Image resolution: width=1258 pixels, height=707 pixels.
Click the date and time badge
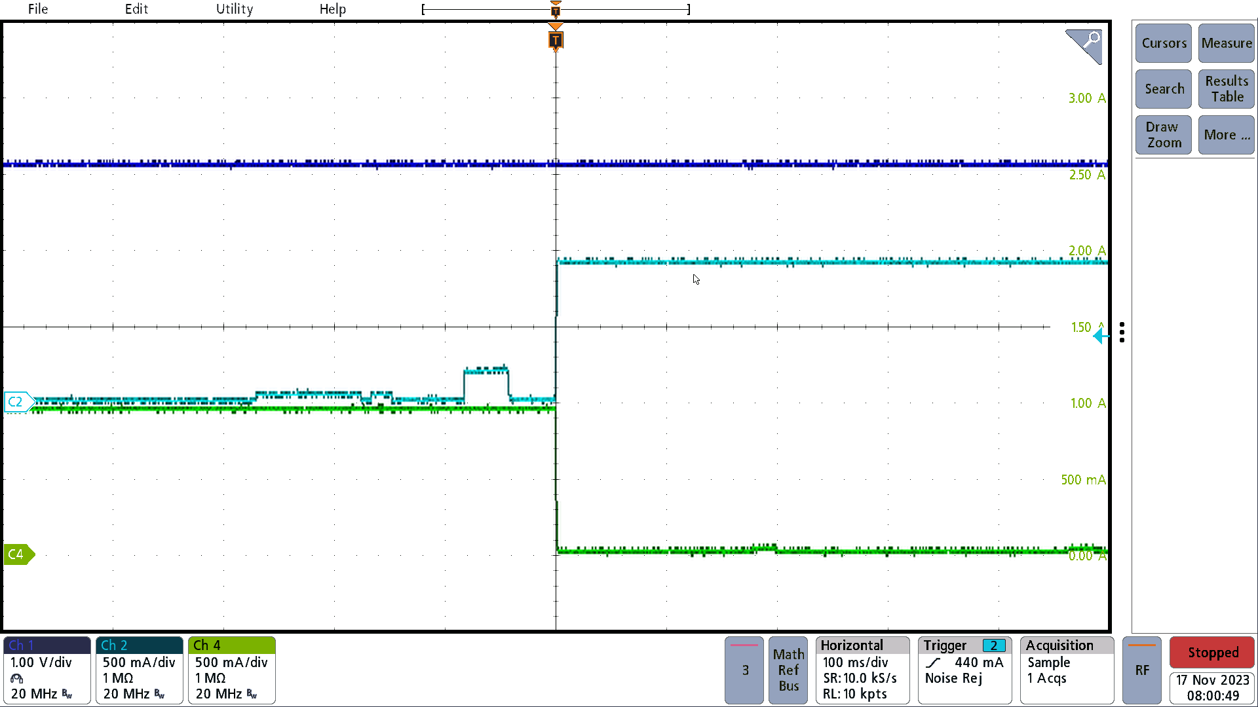[1212, 688]
